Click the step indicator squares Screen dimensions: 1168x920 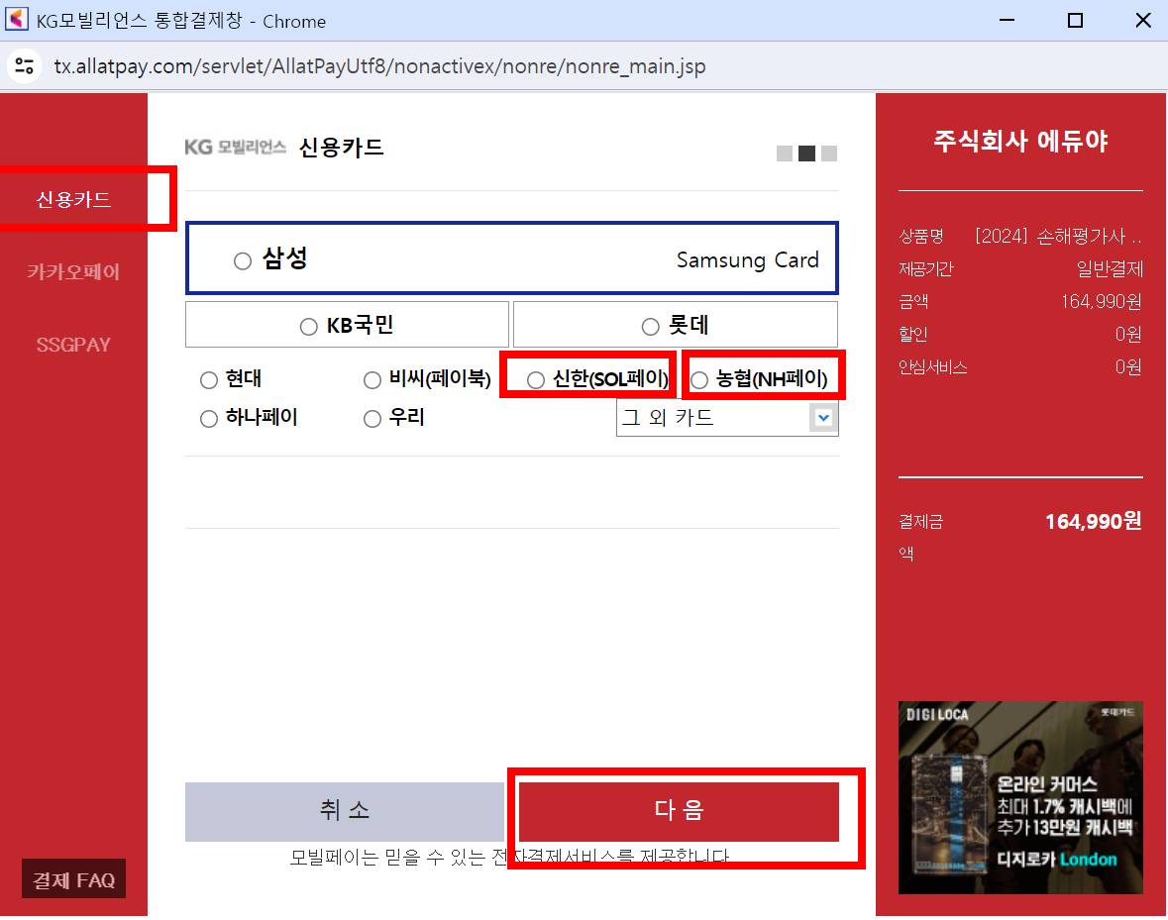pyautogui.click(x=806, y=153)
